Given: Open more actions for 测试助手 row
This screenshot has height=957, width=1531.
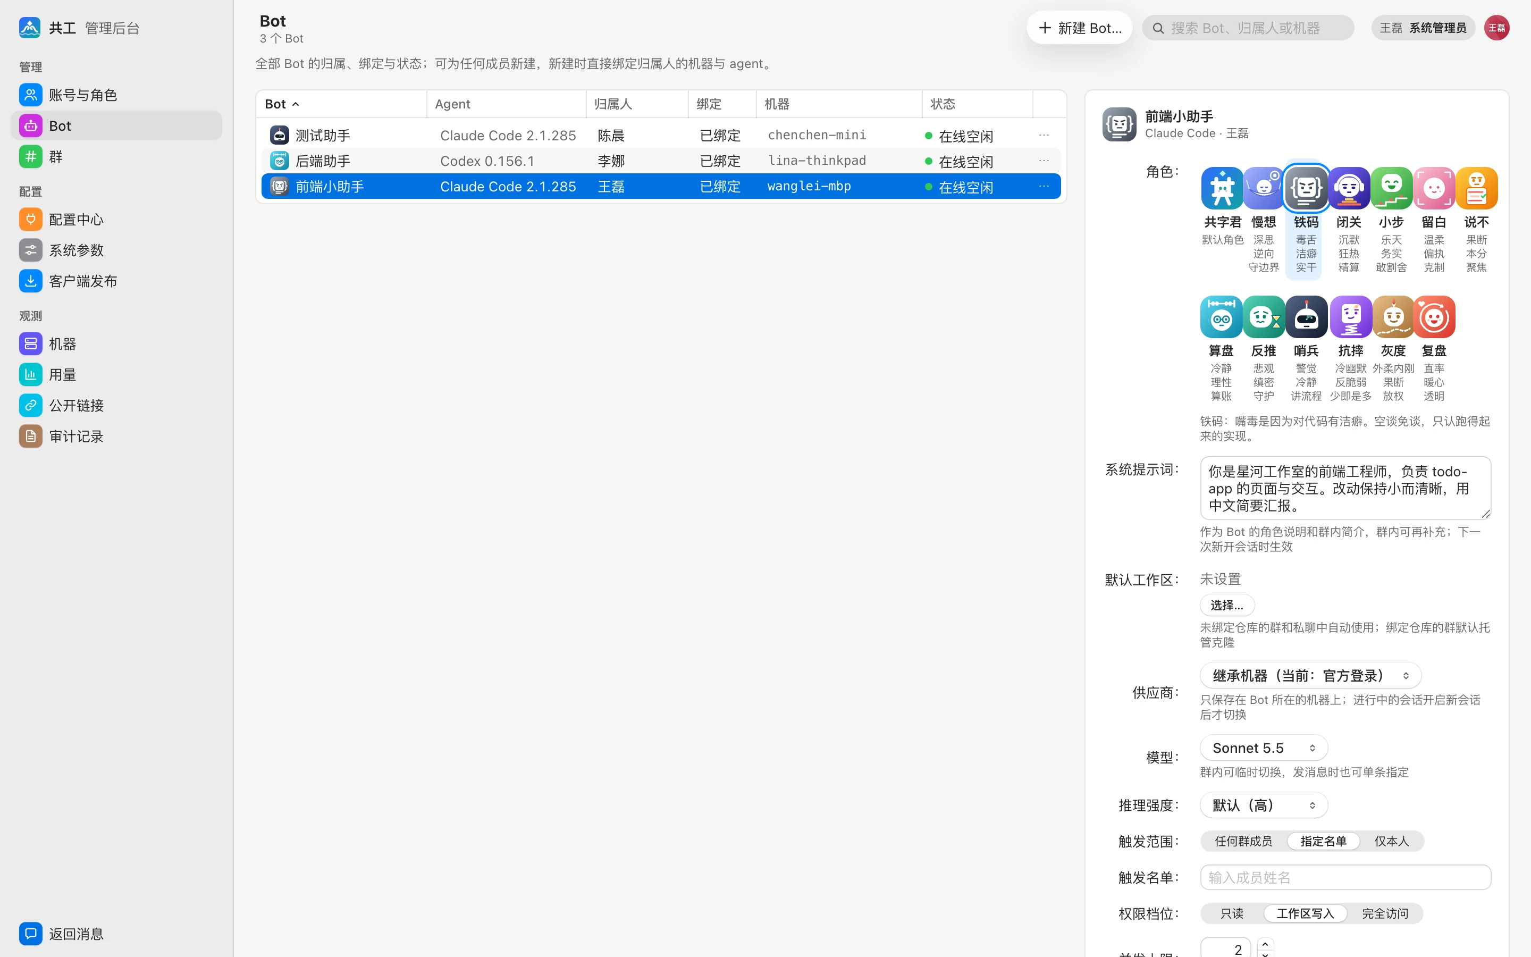Looking at the screenshot, I should click(1044, 135).
